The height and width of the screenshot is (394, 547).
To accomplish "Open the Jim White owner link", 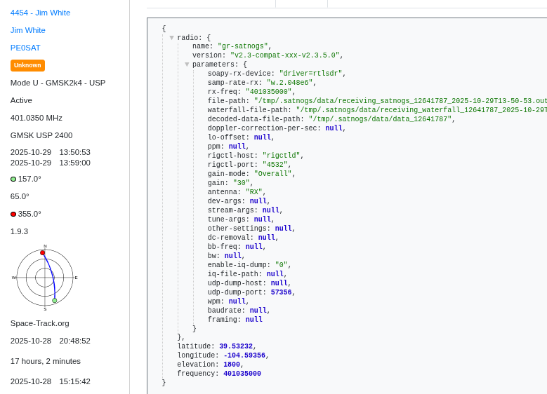I will 28,30.
